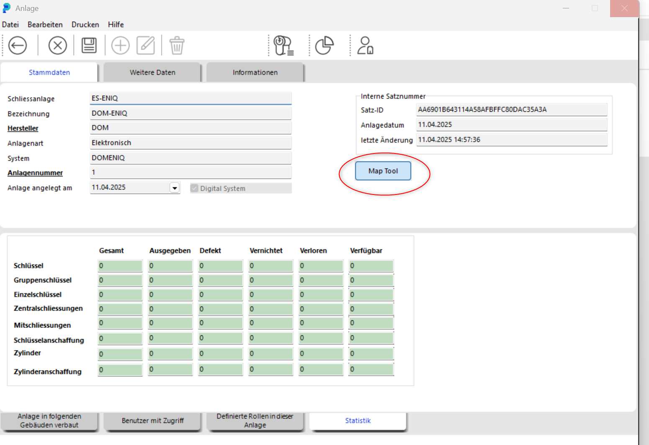Select the Benutzer mit Zugriff bottom tab

coord(153,421)
